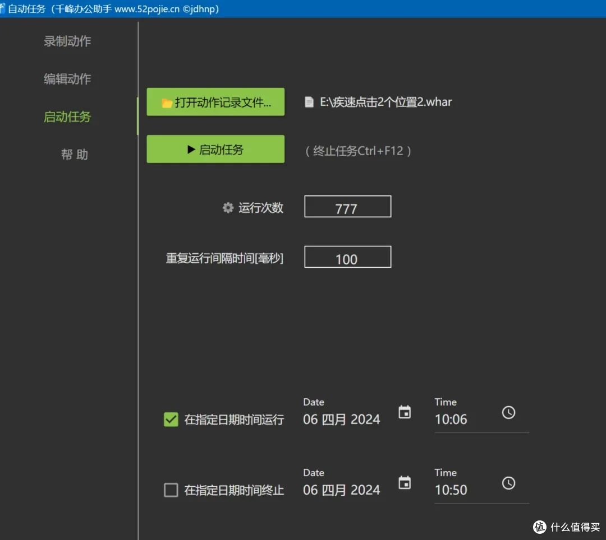Click the stop date 06 四月 2024 field
This screenshot has width=606, height=540.
(x=342, y=490)
